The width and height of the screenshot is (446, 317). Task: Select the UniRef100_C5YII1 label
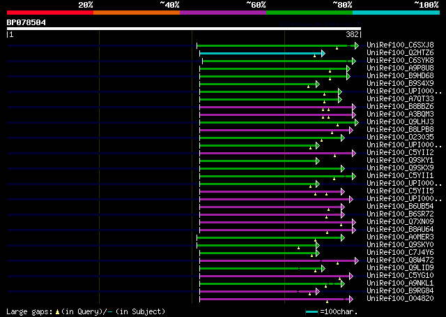click(x=400, y=175)
